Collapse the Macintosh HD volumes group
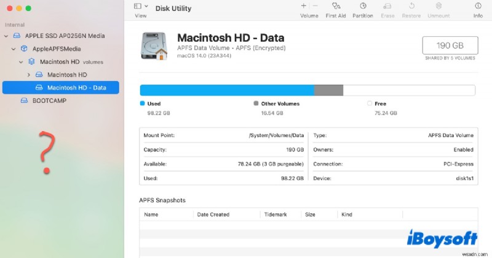 point(21,63)
